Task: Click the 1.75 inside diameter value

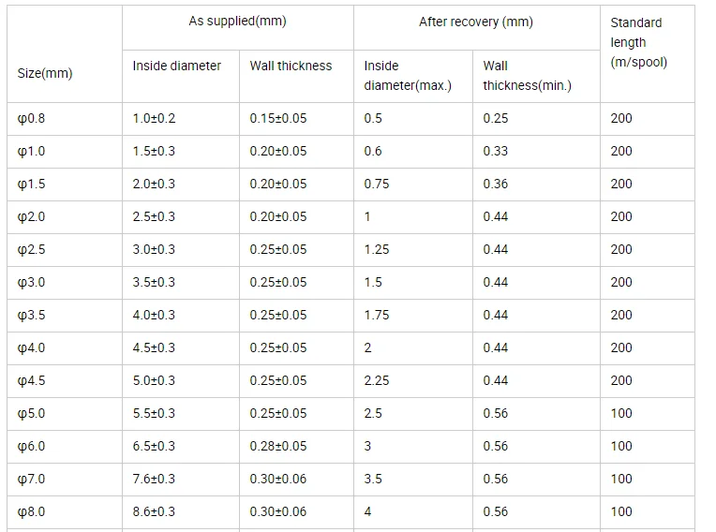Action: pyautogui.click(x=376, y=316)
